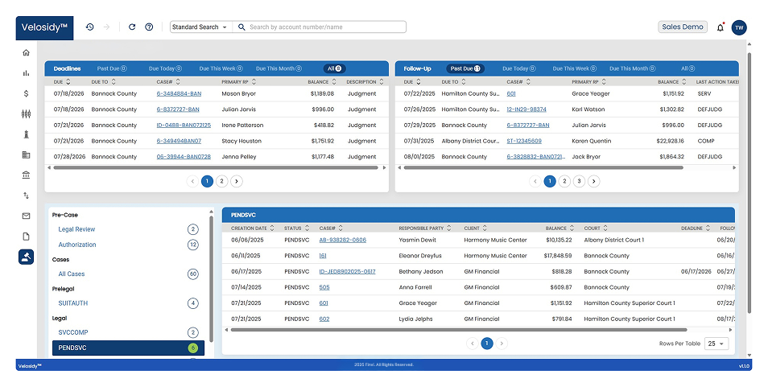Open the Rows Per Table dropdown
The width and height of the screenshot is (768, 387).
[716, 344]
